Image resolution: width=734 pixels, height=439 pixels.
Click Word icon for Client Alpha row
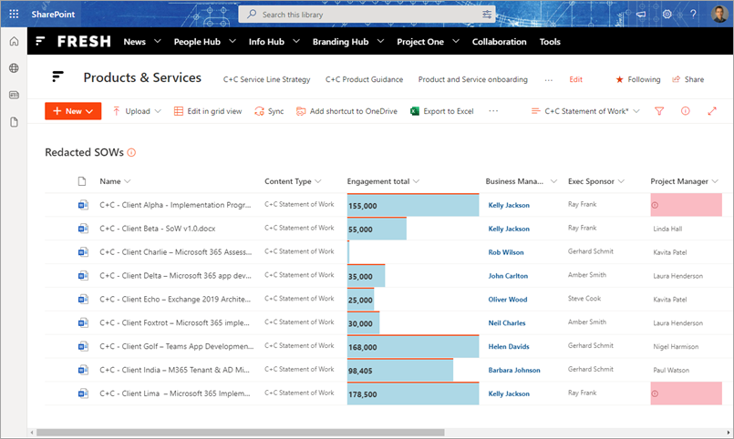(83, 205)
